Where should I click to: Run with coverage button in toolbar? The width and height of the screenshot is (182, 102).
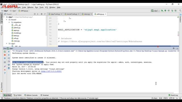coord(169,11)
